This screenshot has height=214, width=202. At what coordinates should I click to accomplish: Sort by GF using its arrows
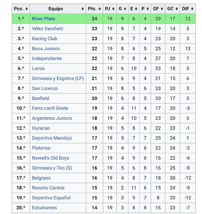coord(162,9)
